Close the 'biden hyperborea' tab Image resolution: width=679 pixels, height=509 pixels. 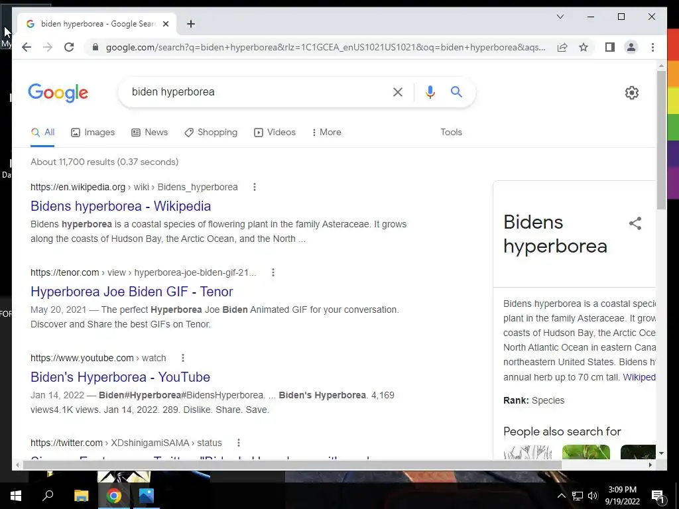coord(165,24)
